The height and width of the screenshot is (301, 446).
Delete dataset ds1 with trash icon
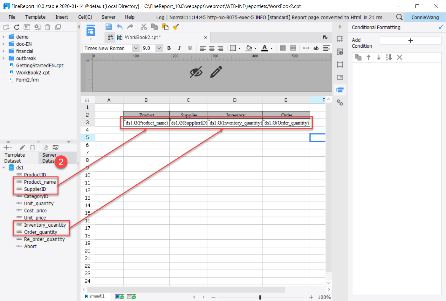[x=32, y=147]
